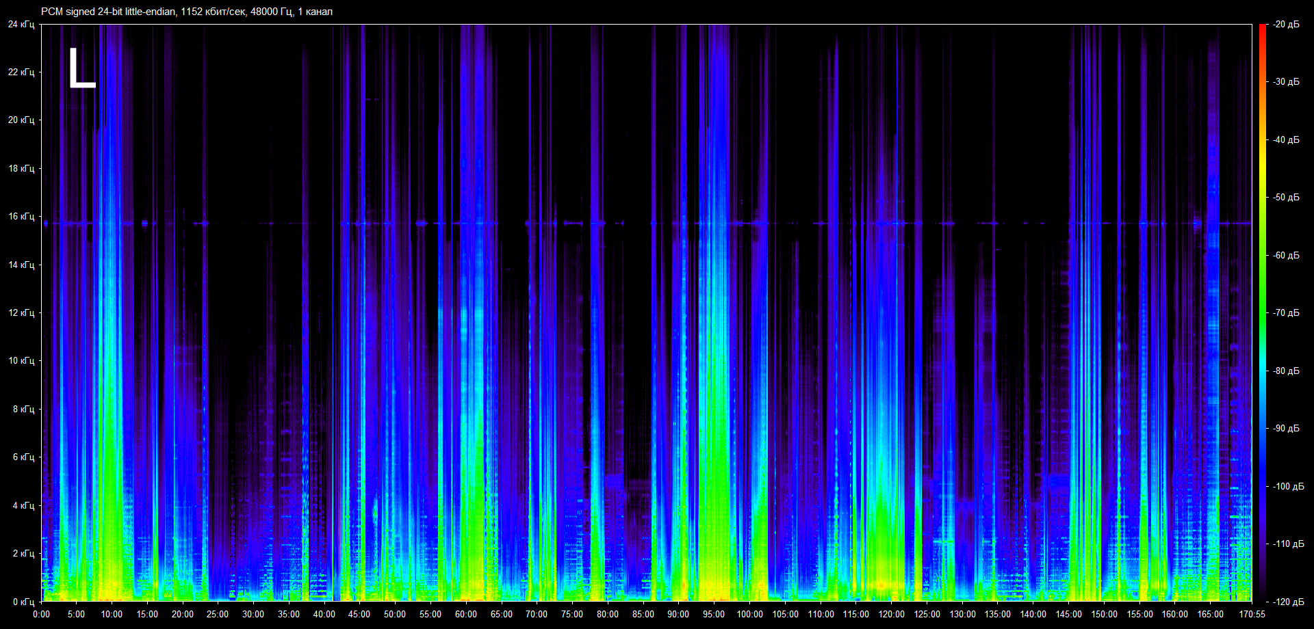Click the 10 кГц frequency axis label

21,361
